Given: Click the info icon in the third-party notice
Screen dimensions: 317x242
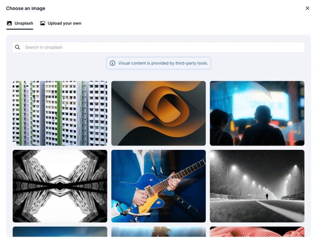Looking at the screenshot, I should (x=112, y=63).
